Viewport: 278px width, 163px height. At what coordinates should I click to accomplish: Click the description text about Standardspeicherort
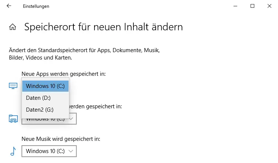point(84,54)
